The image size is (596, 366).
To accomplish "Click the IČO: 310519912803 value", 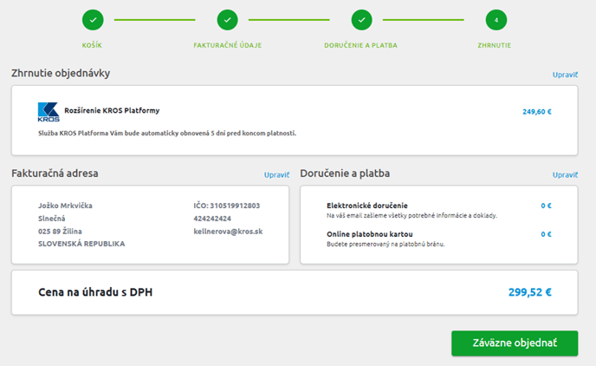I will coord(227,206).
